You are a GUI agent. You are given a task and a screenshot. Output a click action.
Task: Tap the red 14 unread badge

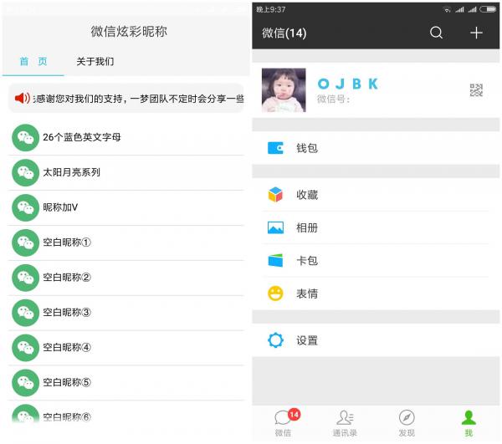pos(294,415)
